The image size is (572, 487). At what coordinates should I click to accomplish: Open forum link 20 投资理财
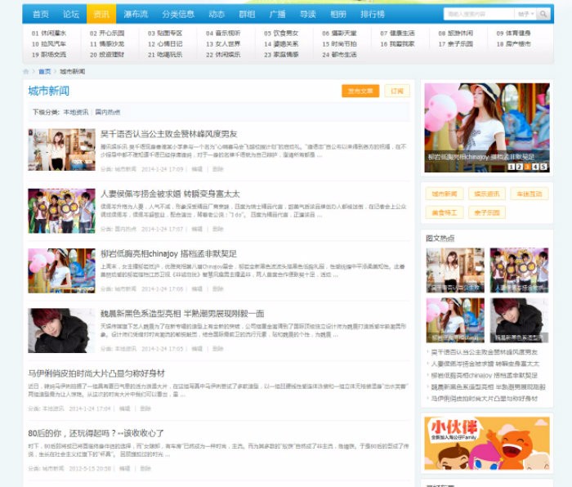[107, 55]
